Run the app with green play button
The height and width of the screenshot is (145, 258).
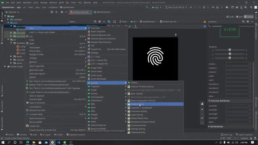click(x=191, y=7)
